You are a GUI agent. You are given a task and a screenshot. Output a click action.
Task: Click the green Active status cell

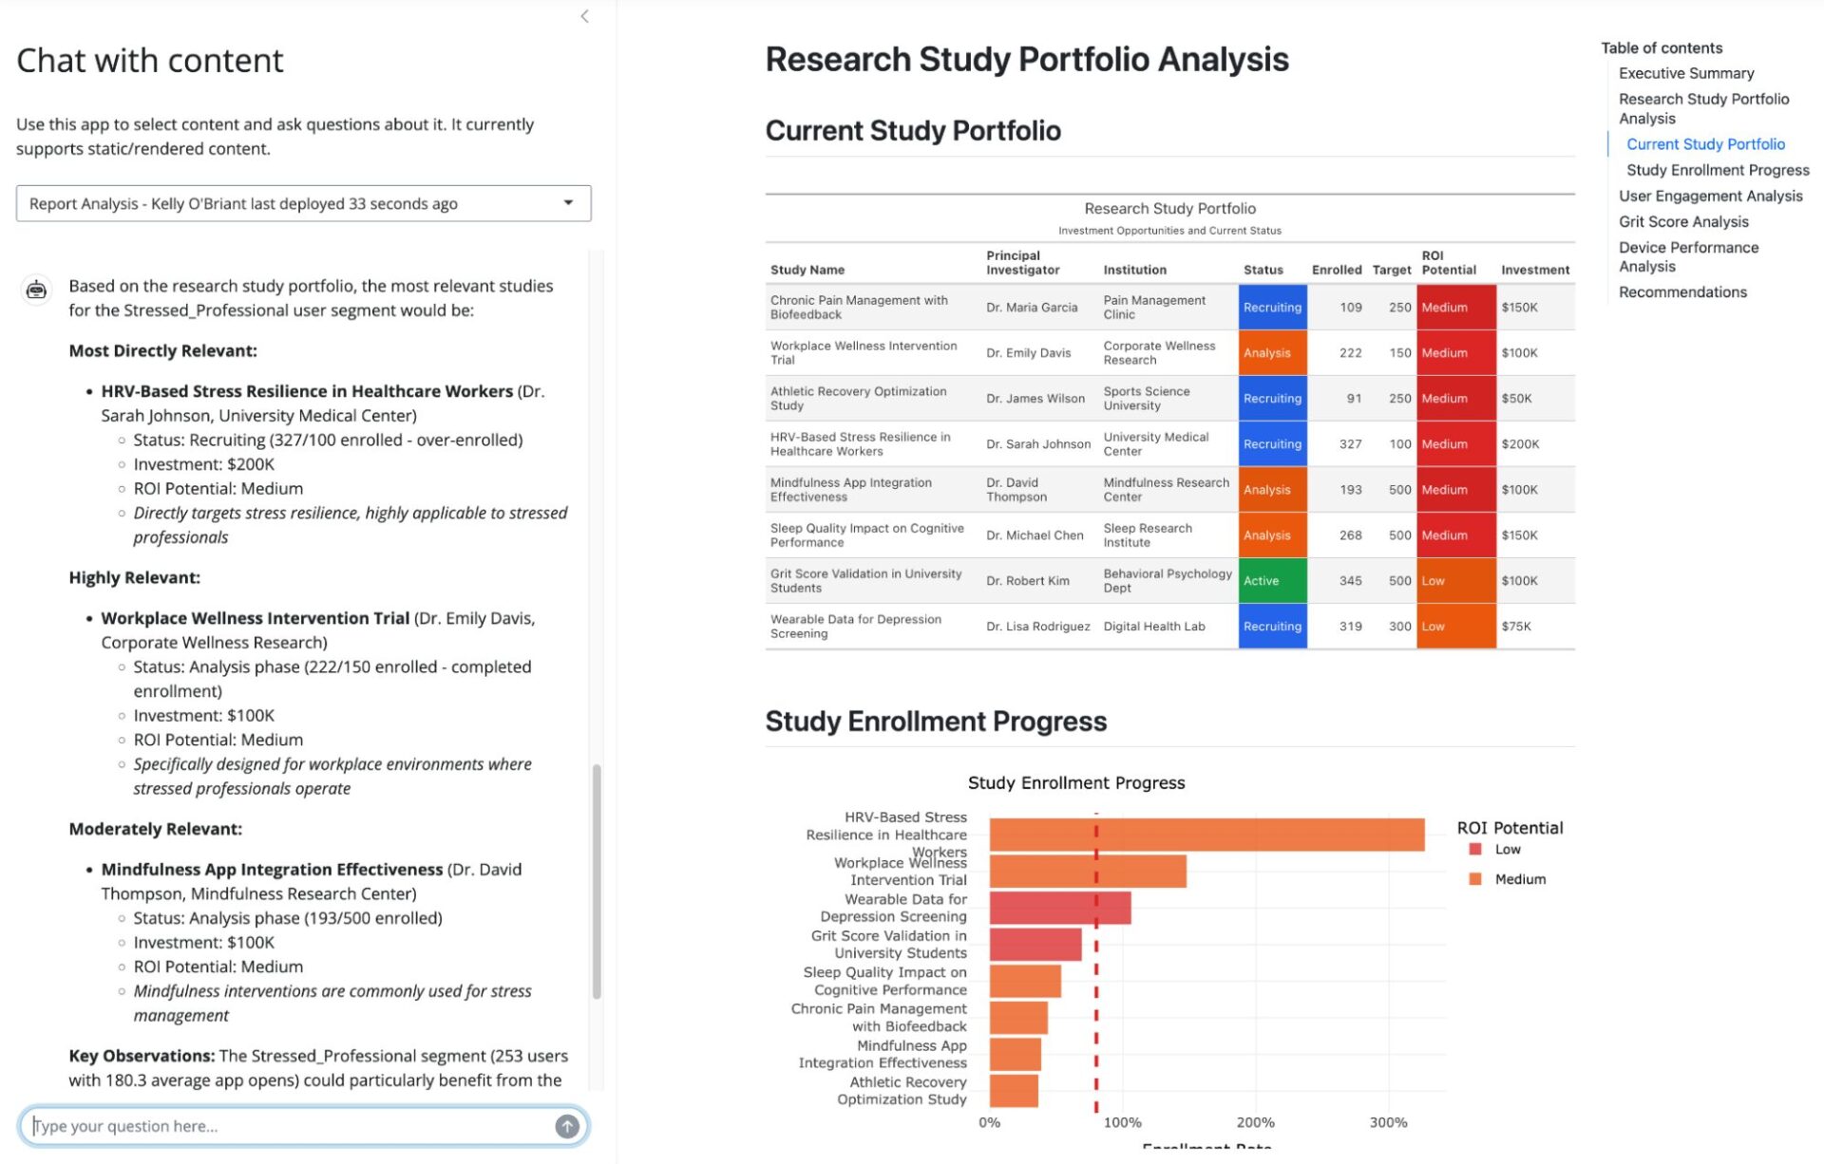tap(1272, 580)
